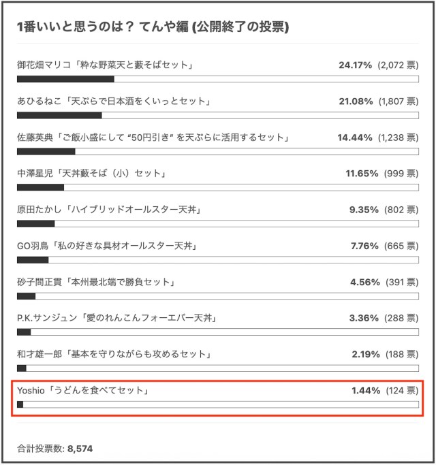Click the 24.17% result bar
The height and width of the screenshot is (465, 436).
click(218, 79)
